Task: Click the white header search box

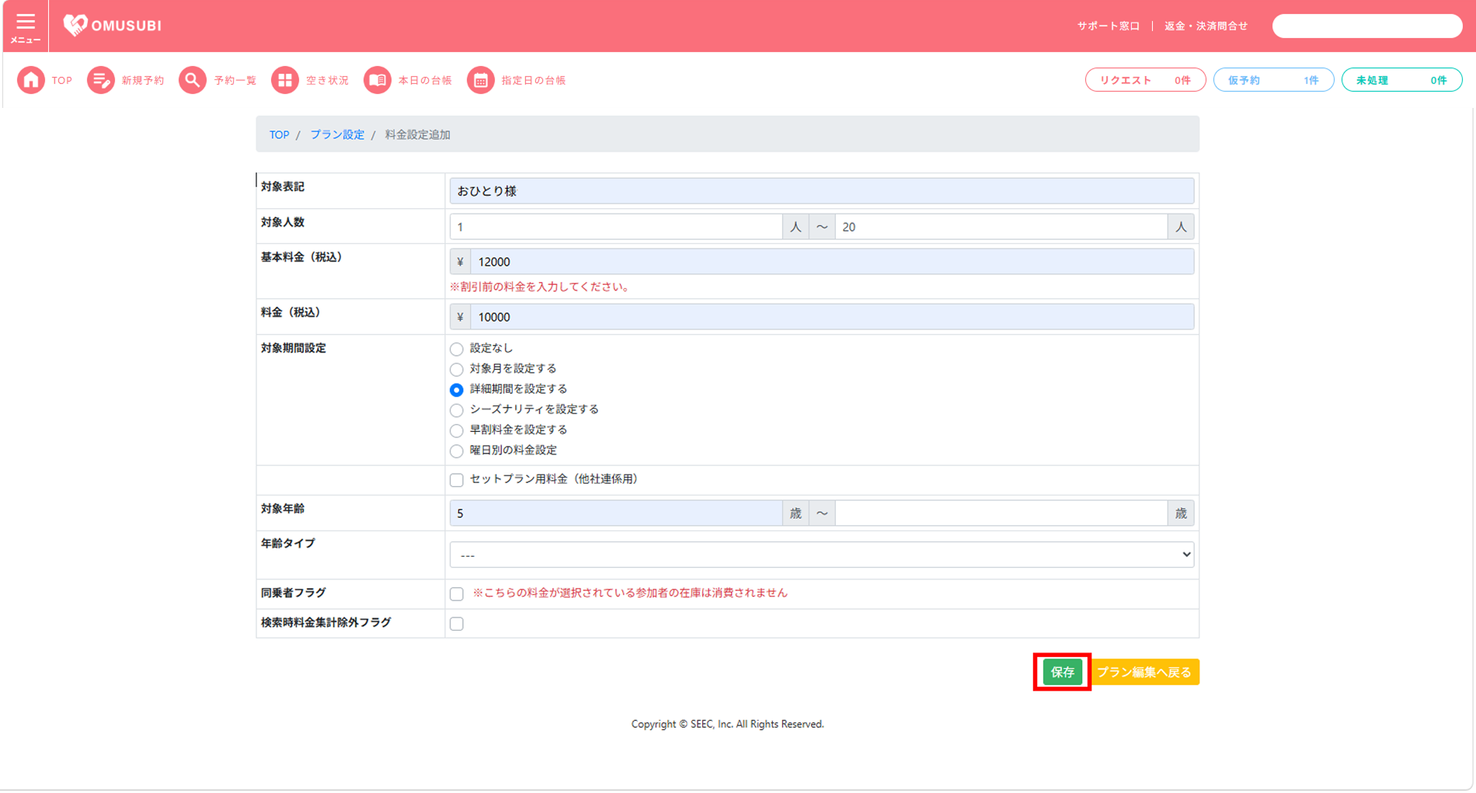Action: pyautogui.click(x=1366, y=26)
